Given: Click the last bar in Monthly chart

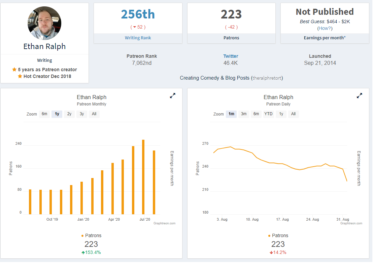Looking at the screenshot, I should tap(154, 182).
